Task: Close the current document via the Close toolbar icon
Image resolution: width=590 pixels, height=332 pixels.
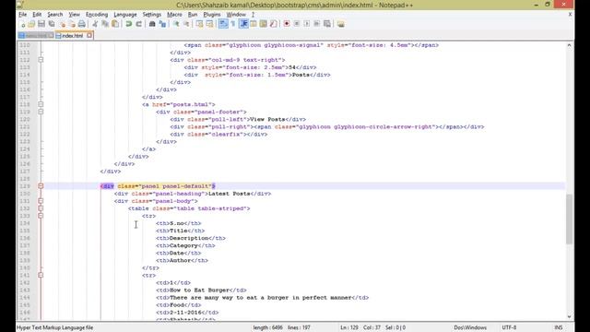Action: coord(62,24)
